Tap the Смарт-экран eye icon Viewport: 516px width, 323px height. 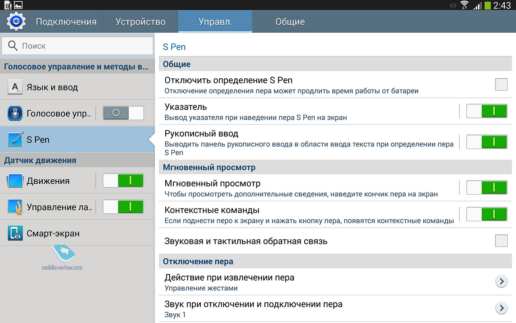coord(15,233)
